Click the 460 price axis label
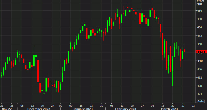 [199, 19]
